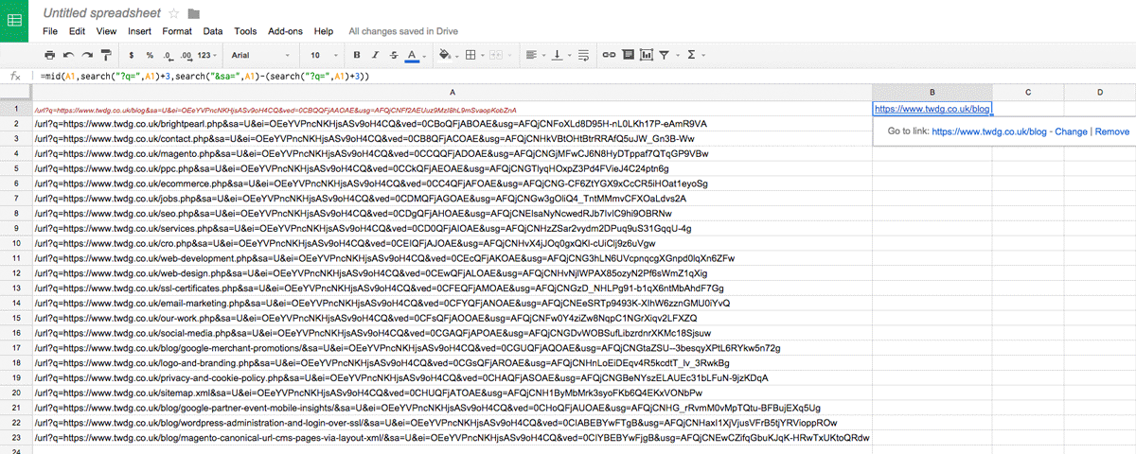
Task: Open the View menu
Action: click(x=106, y=31)
